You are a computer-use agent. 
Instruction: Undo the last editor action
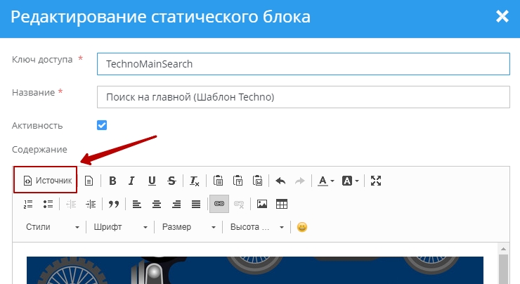pos(280,181)
